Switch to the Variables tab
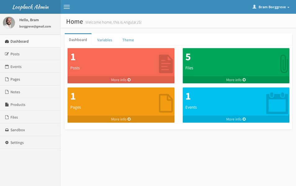This screenshot has width=296, height=186. click(x=105, y=40)
